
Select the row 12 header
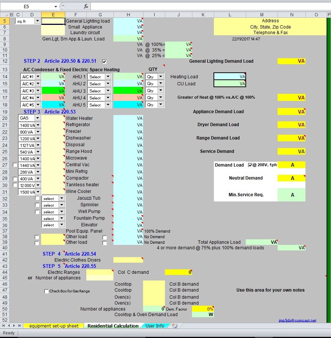tap(4, 61)
